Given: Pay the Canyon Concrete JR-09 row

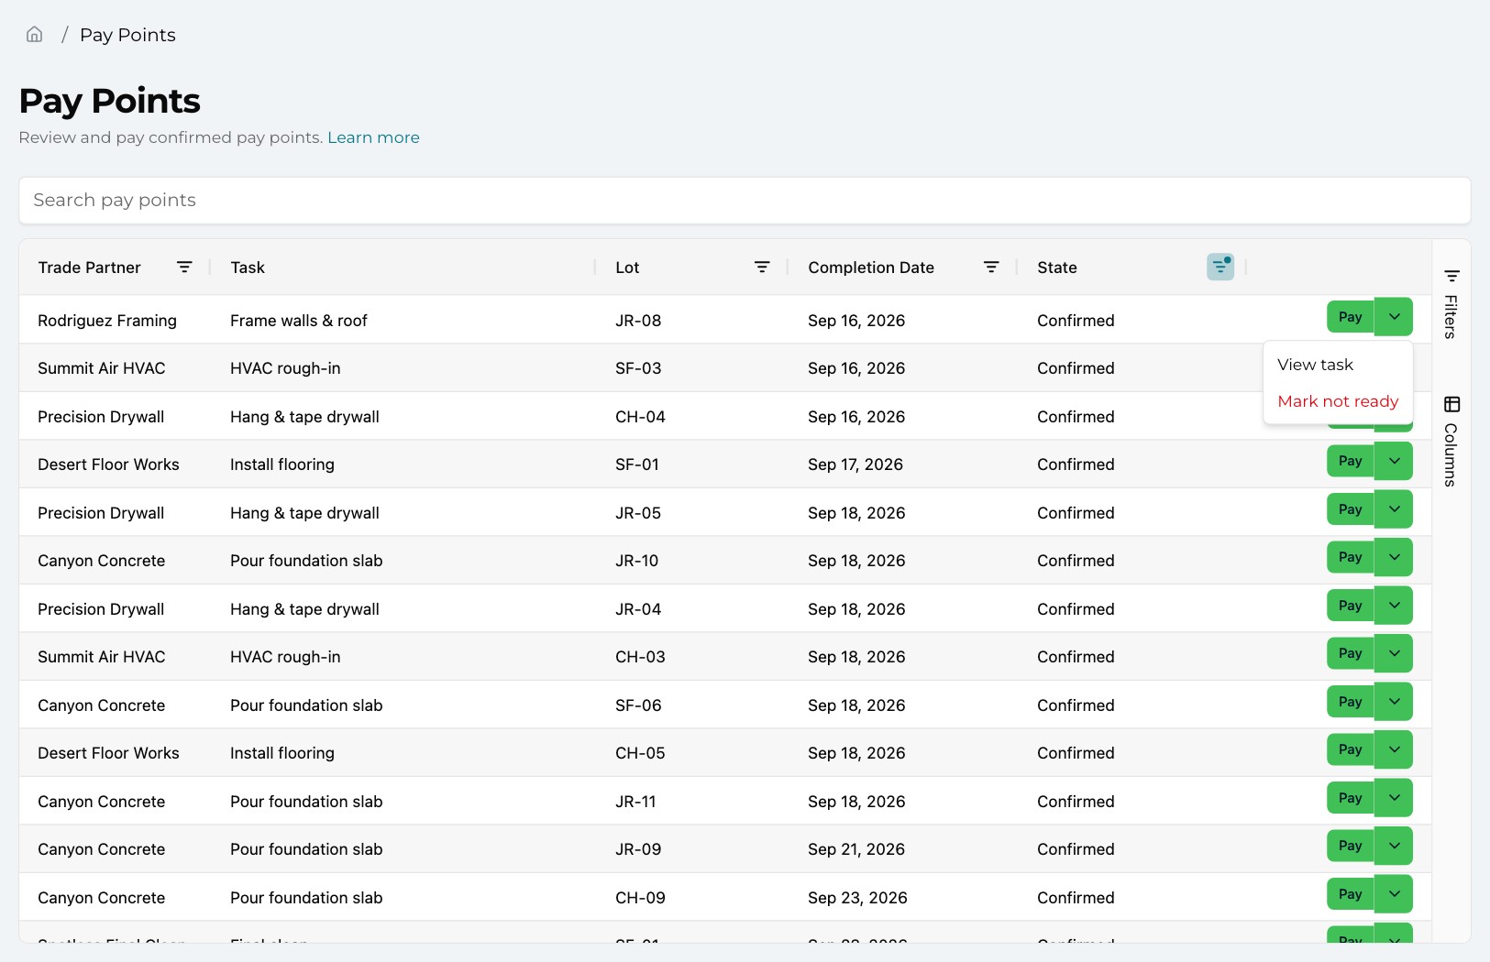Looking at the screenshot, I should (x=1351, y=846).
